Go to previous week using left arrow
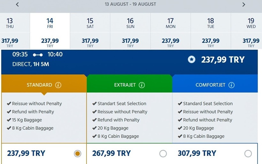 (17, 4)
